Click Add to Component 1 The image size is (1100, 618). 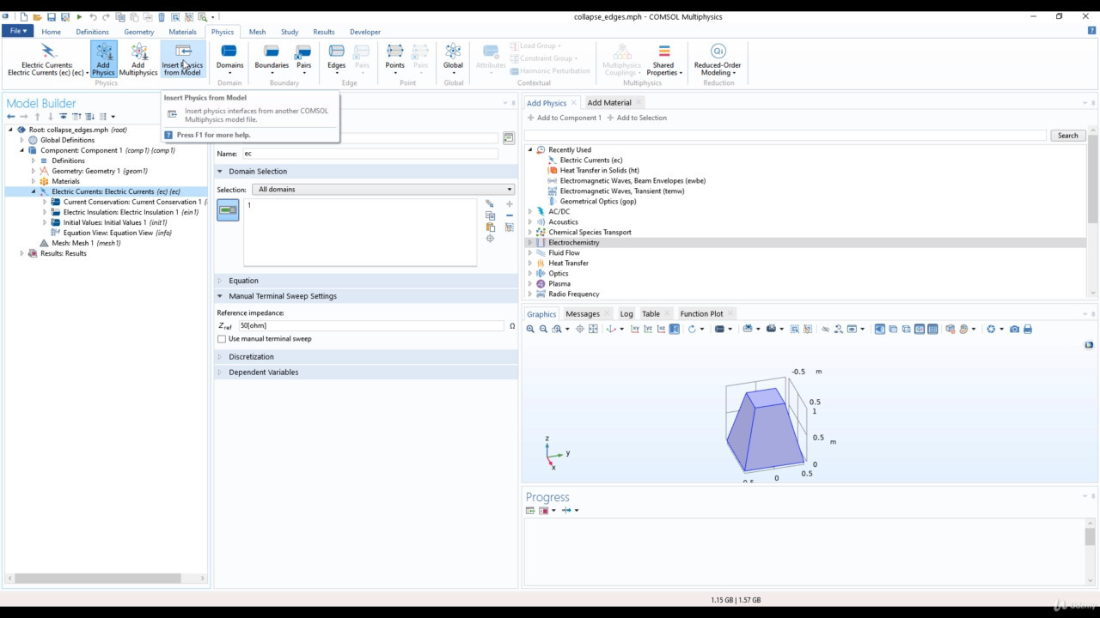point(564,118)
